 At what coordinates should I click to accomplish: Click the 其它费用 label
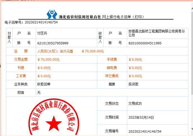click(112, 76)
